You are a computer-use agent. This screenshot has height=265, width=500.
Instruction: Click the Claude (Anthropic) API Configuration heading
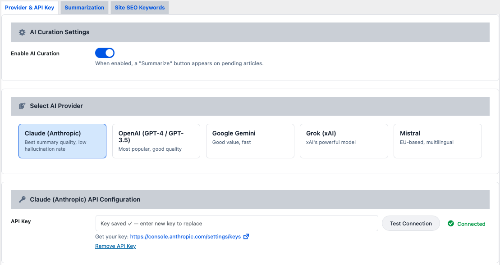tap(85, 199)
